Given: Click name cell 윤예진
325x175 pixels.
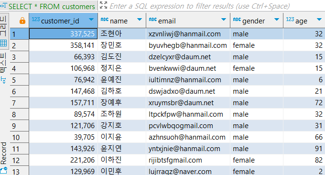Looking at the screenshot, I should point(122,80).
